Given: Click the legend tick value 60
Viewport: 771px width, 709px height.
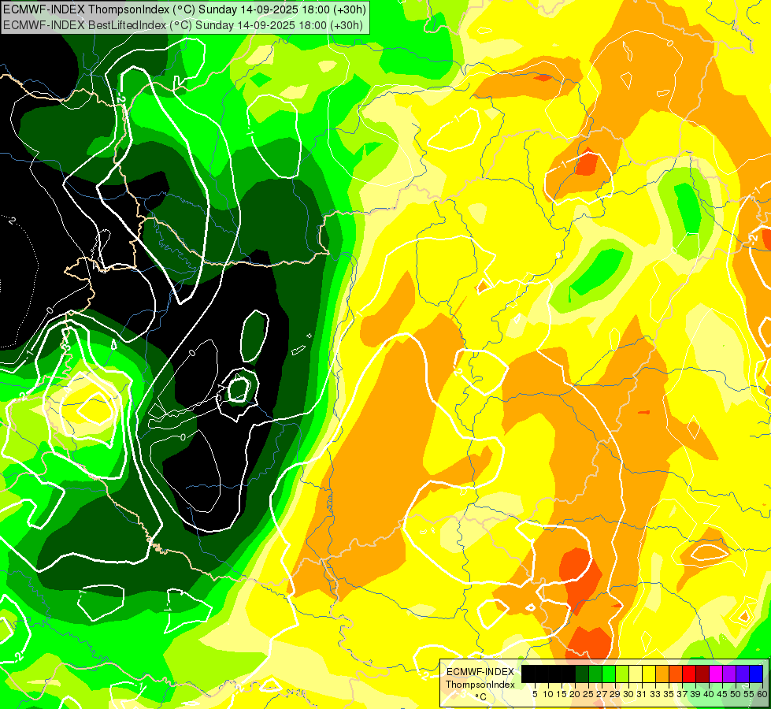Looking at the screenshot, I should pos(762,694).
